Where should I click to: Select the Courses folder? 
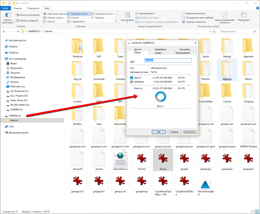[227, 93]
